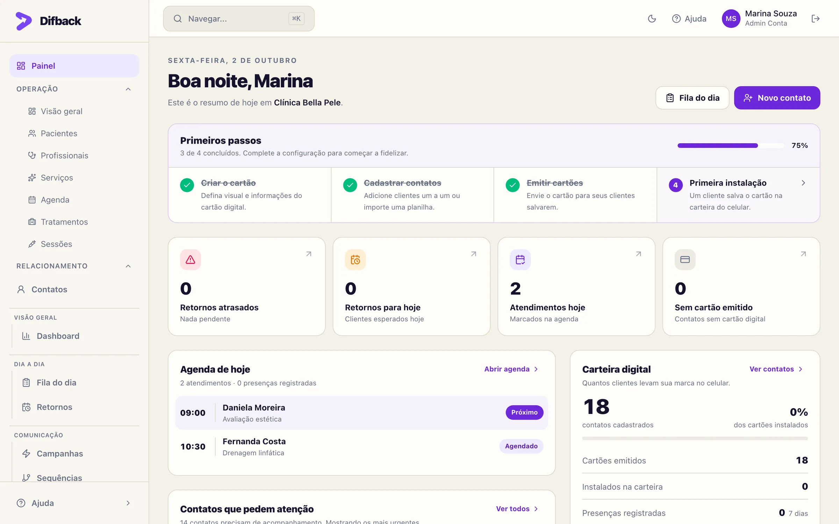Click the Instalados na carteira row
This screenshot has width=839, height=524.
[695, 487]
